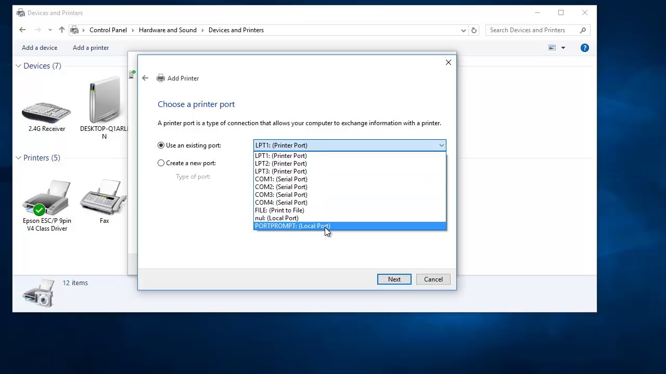Collapse the Printers (5) group
Image resolution: width=666 pixels, height=374 pixels.
pos(18,158)
